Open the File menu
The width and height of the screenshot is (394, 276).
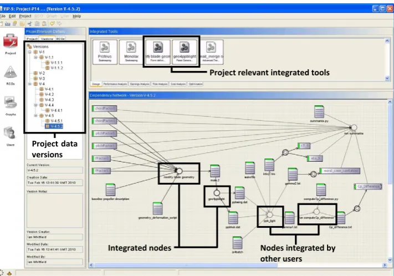[3, 16]
